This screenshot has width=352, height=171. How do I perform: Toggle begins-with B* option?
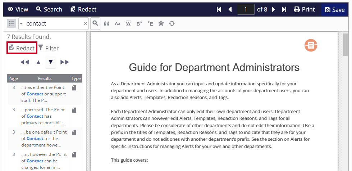139,23
